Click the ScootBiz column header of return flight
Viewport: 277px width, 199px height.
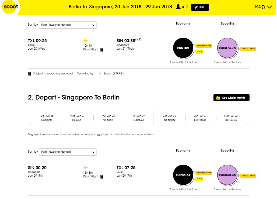[227, 150]
